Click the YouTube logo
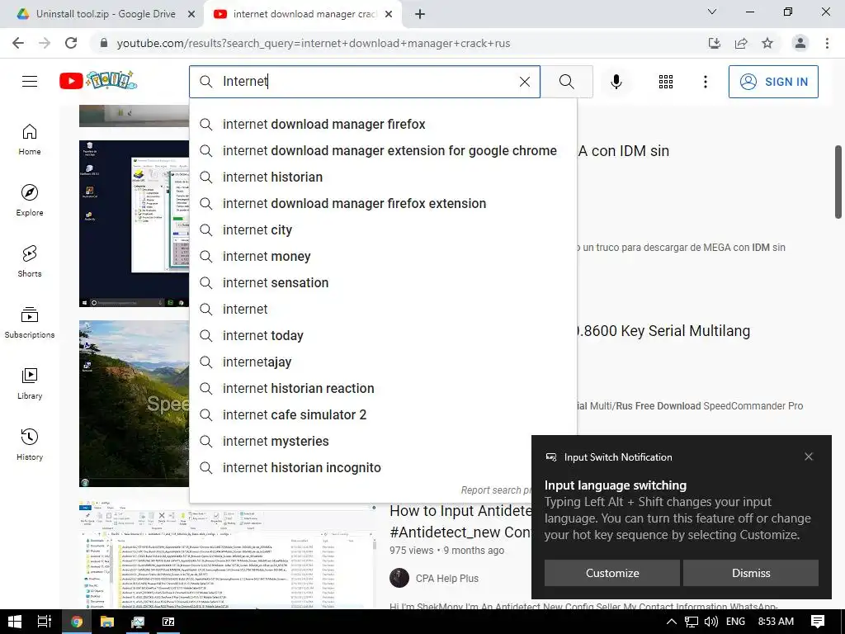The width and height of the screenshot is (845, 634). [98, 81]
